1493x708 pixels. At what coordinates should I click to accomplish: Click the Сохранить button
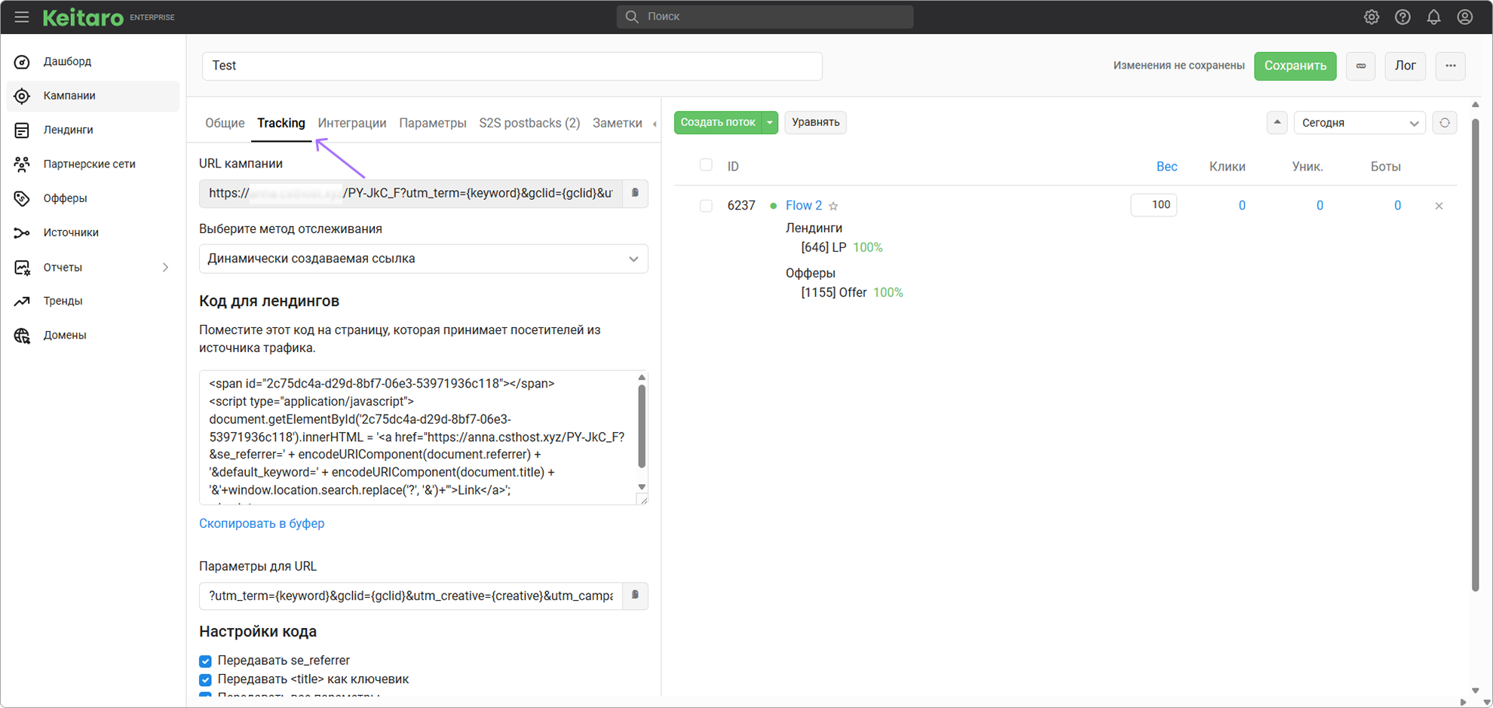(1295, 66)
